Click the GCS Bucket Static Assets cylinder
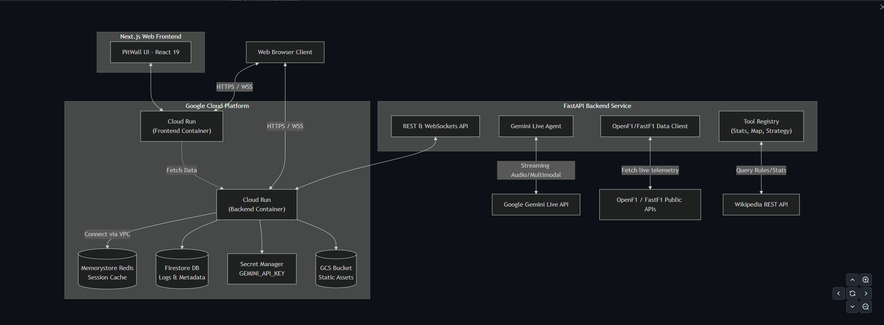The height and width of the screenshot is (325, 884). (x=336, y=269)
